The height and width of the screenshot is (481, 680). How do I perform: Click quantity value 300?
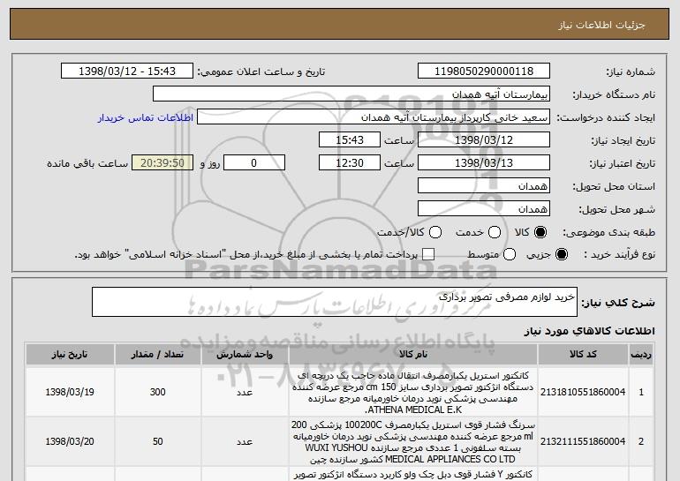click(158, 392)
